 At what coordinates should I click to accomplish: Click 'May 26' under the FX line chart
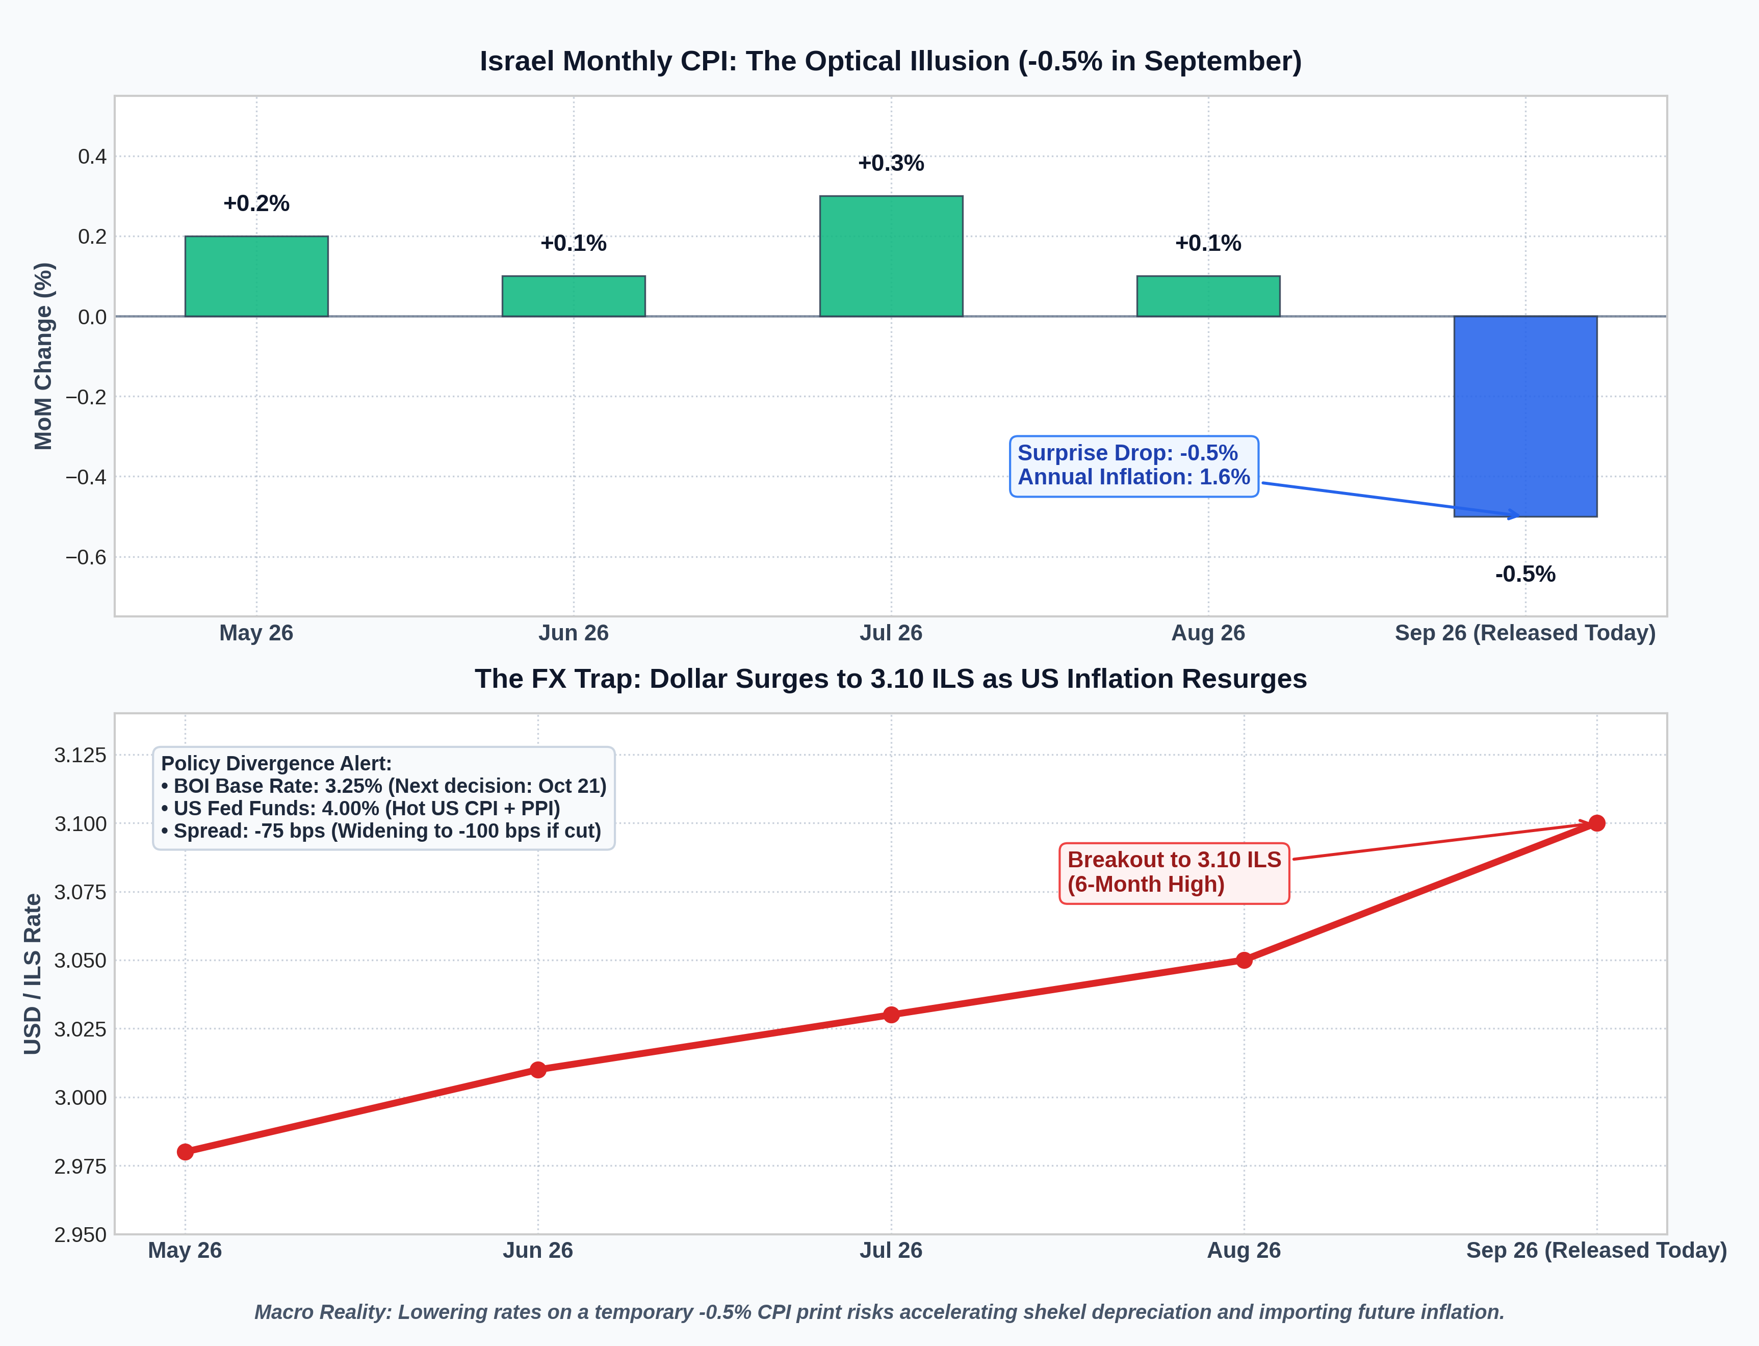click(185, 1251)
